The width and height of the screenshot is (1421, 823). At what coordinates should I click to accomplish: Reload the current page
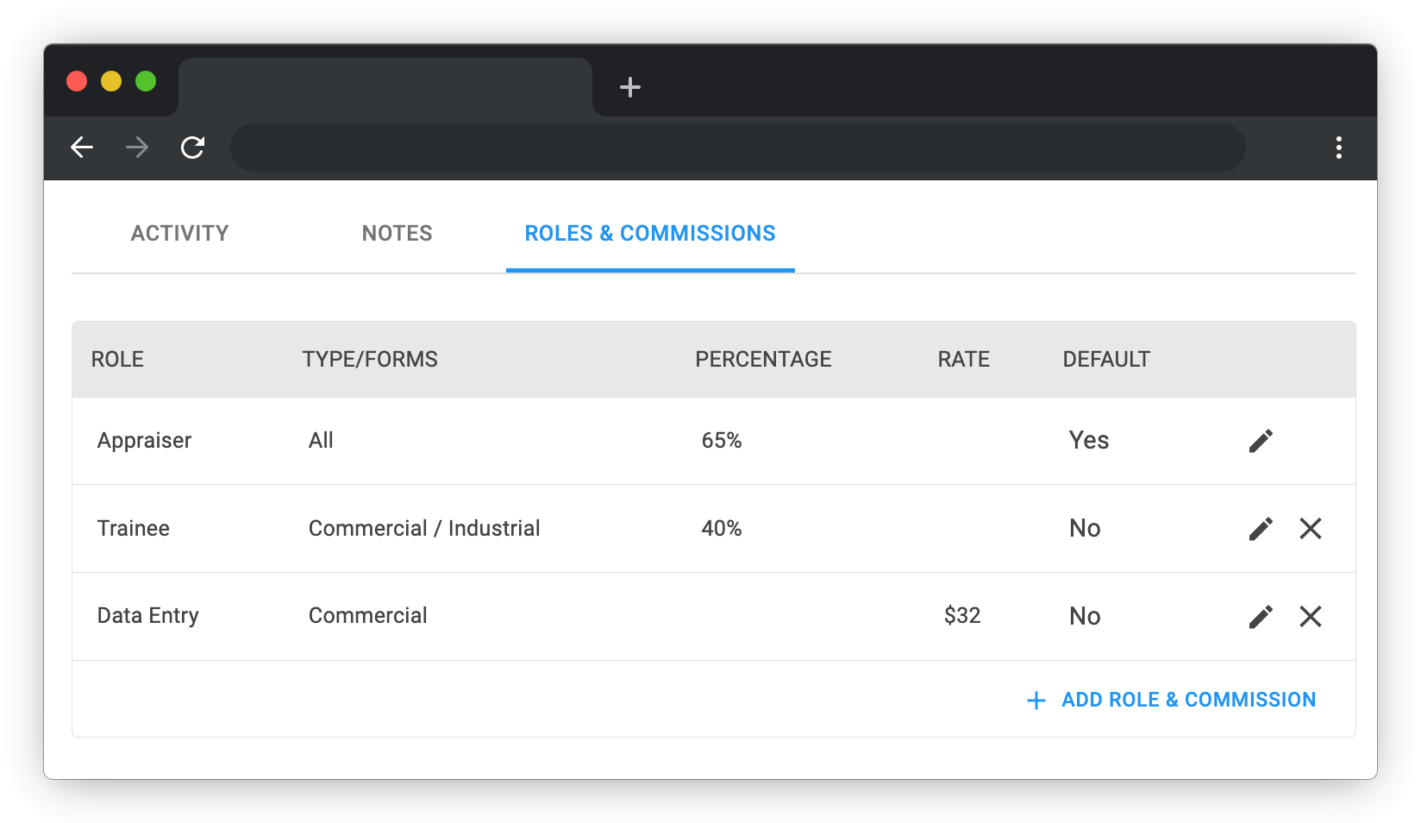click(x=192, y=147)
